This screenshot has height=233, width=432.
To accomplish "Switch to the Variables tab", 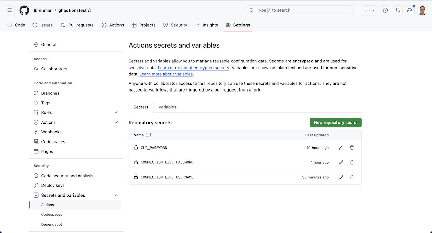I will point(167,107).
